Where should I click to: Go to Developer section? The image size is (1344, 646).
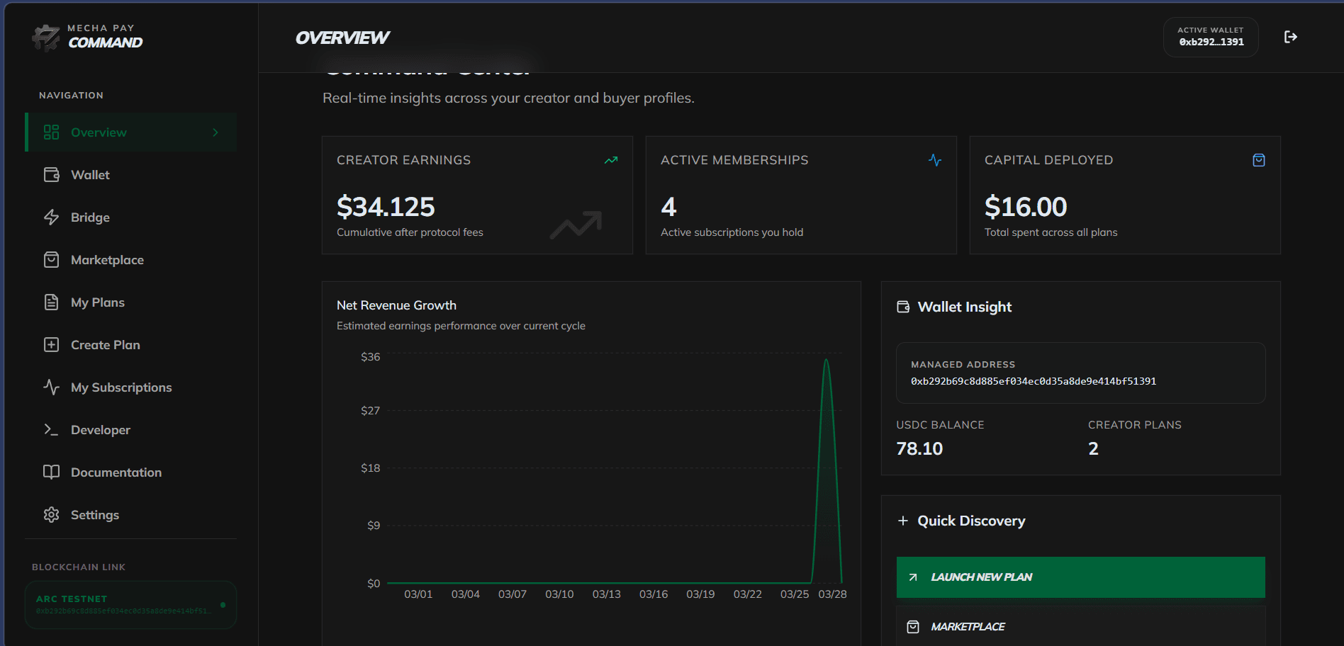pos(131,430)
